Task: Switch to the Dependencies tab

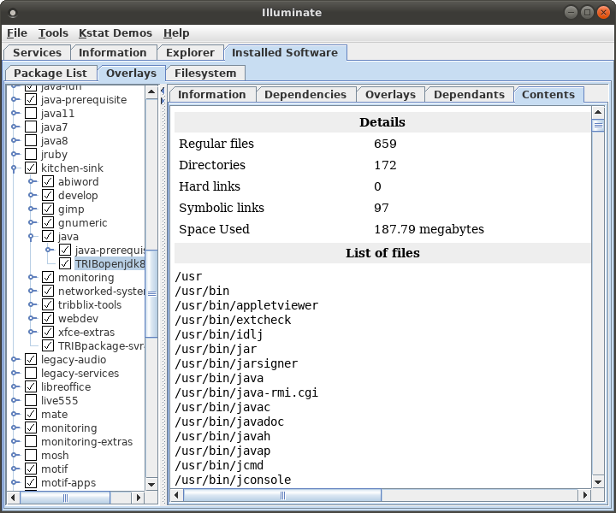Action: point(305,95)
